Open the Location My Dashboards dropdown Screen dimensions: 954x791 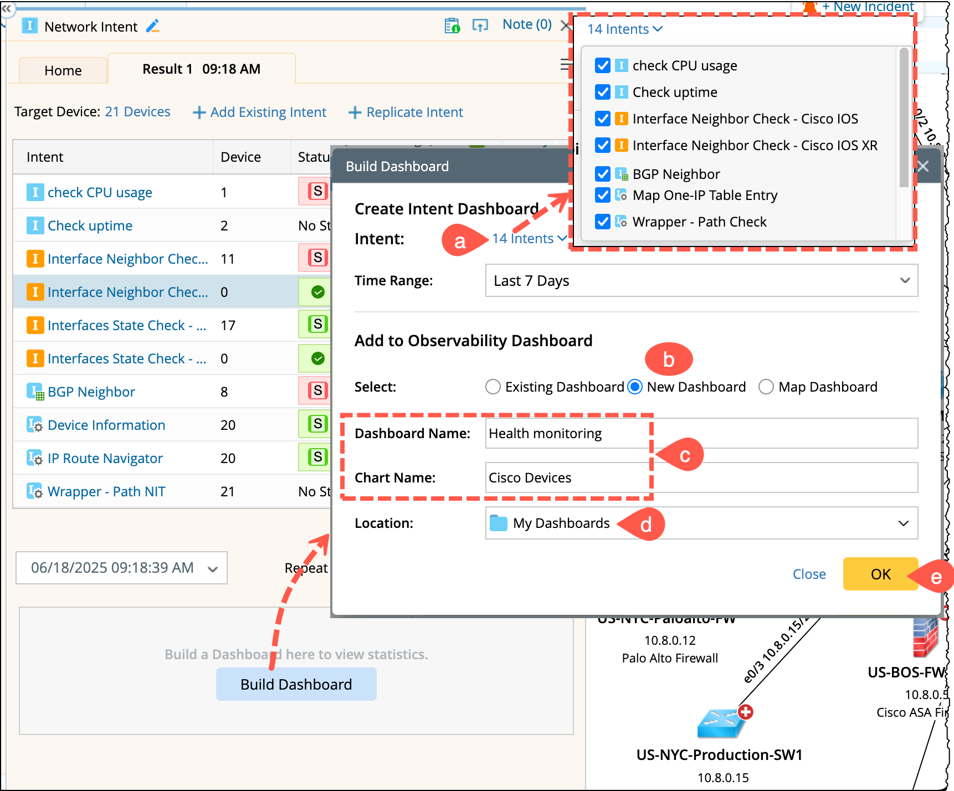coord(701,523)
